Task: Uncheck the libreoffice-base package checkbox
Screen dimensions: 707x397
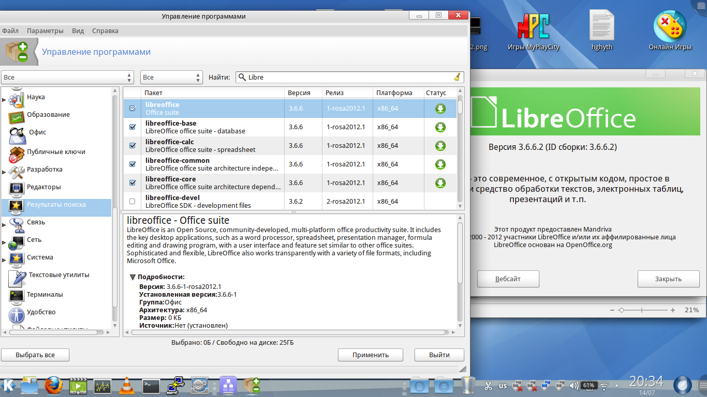Action: click(x=132, y=127)
